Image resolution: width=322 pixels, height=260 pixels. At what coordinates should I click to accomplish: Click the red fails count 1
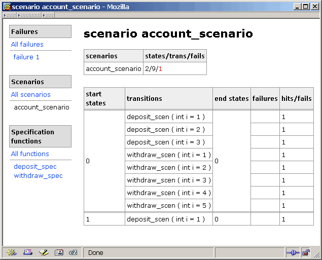160,69
